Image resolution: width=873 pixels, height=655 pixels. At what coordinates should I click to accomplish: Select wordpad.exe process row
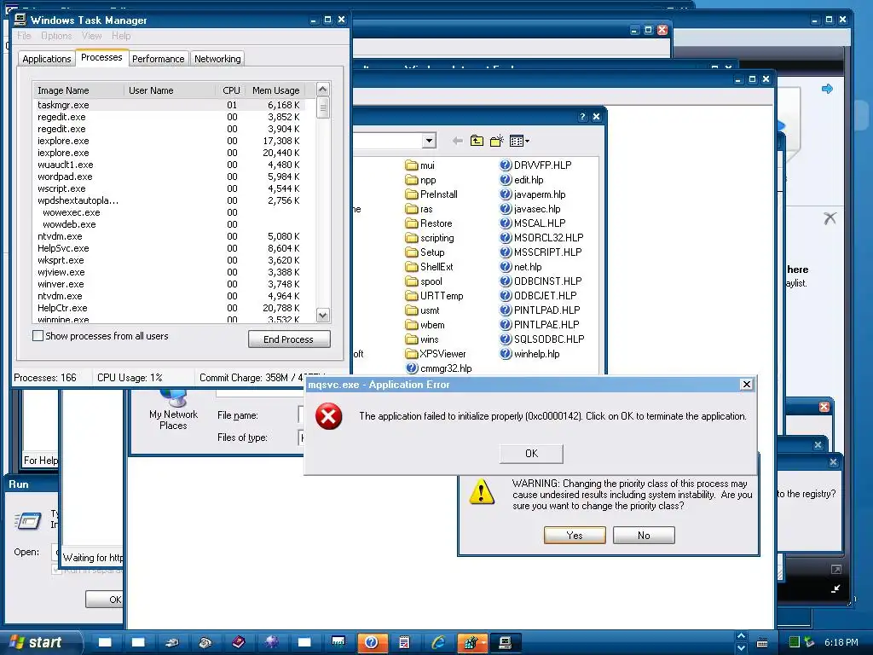coord(170,177)
